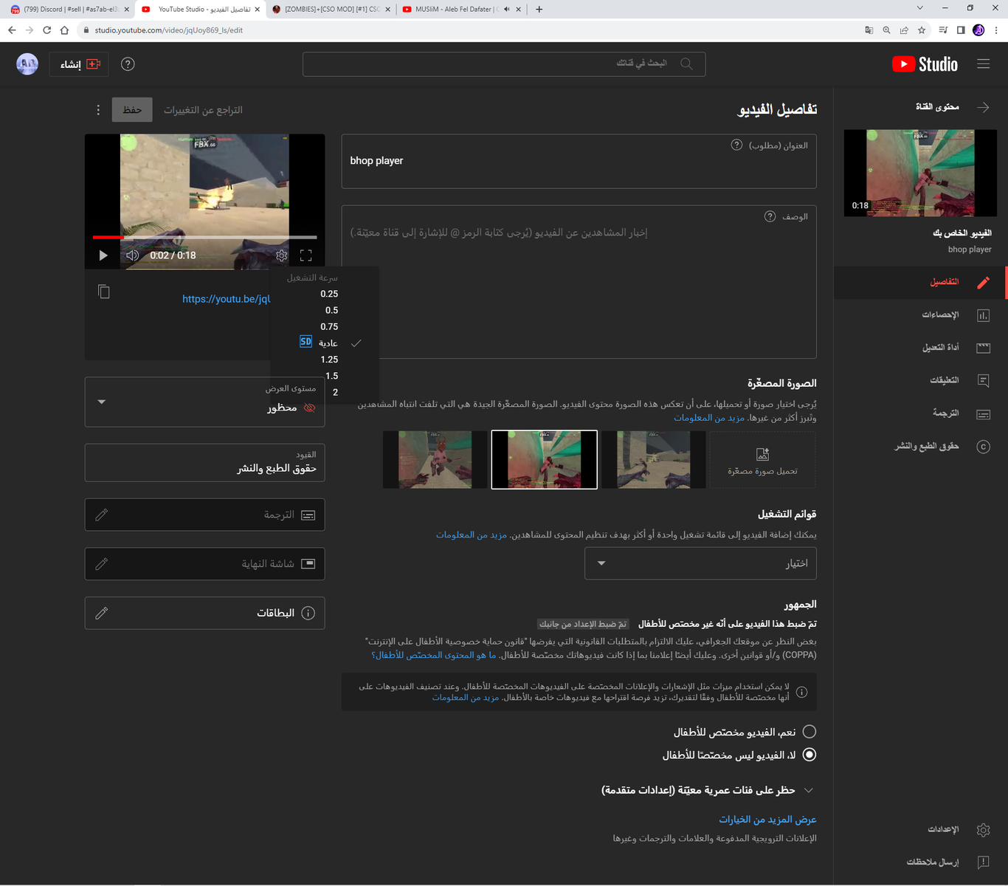Open the Analytics bar chart sidebar icon
The image size is (1008, 886).
[x=983, y=315]
